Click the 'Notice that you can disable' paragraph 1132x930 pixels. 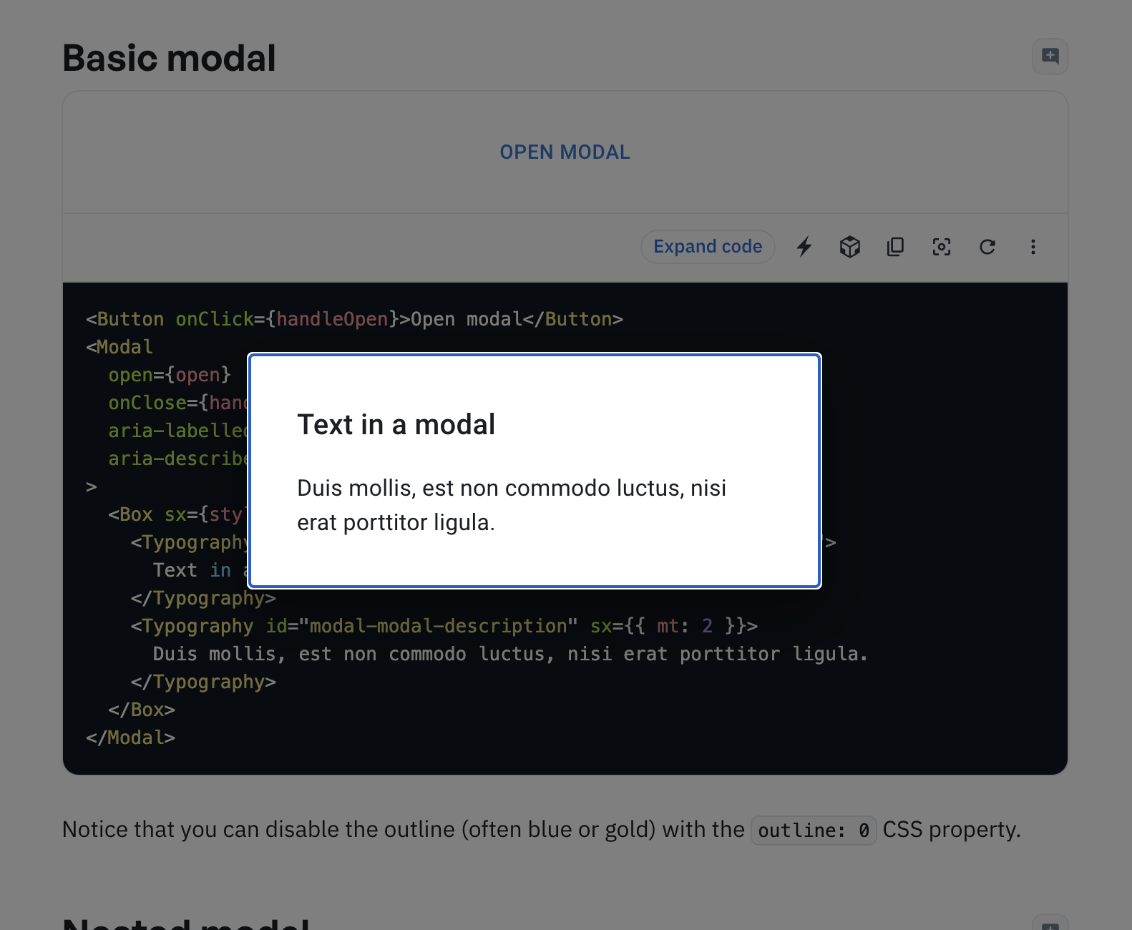click(542, 830)
